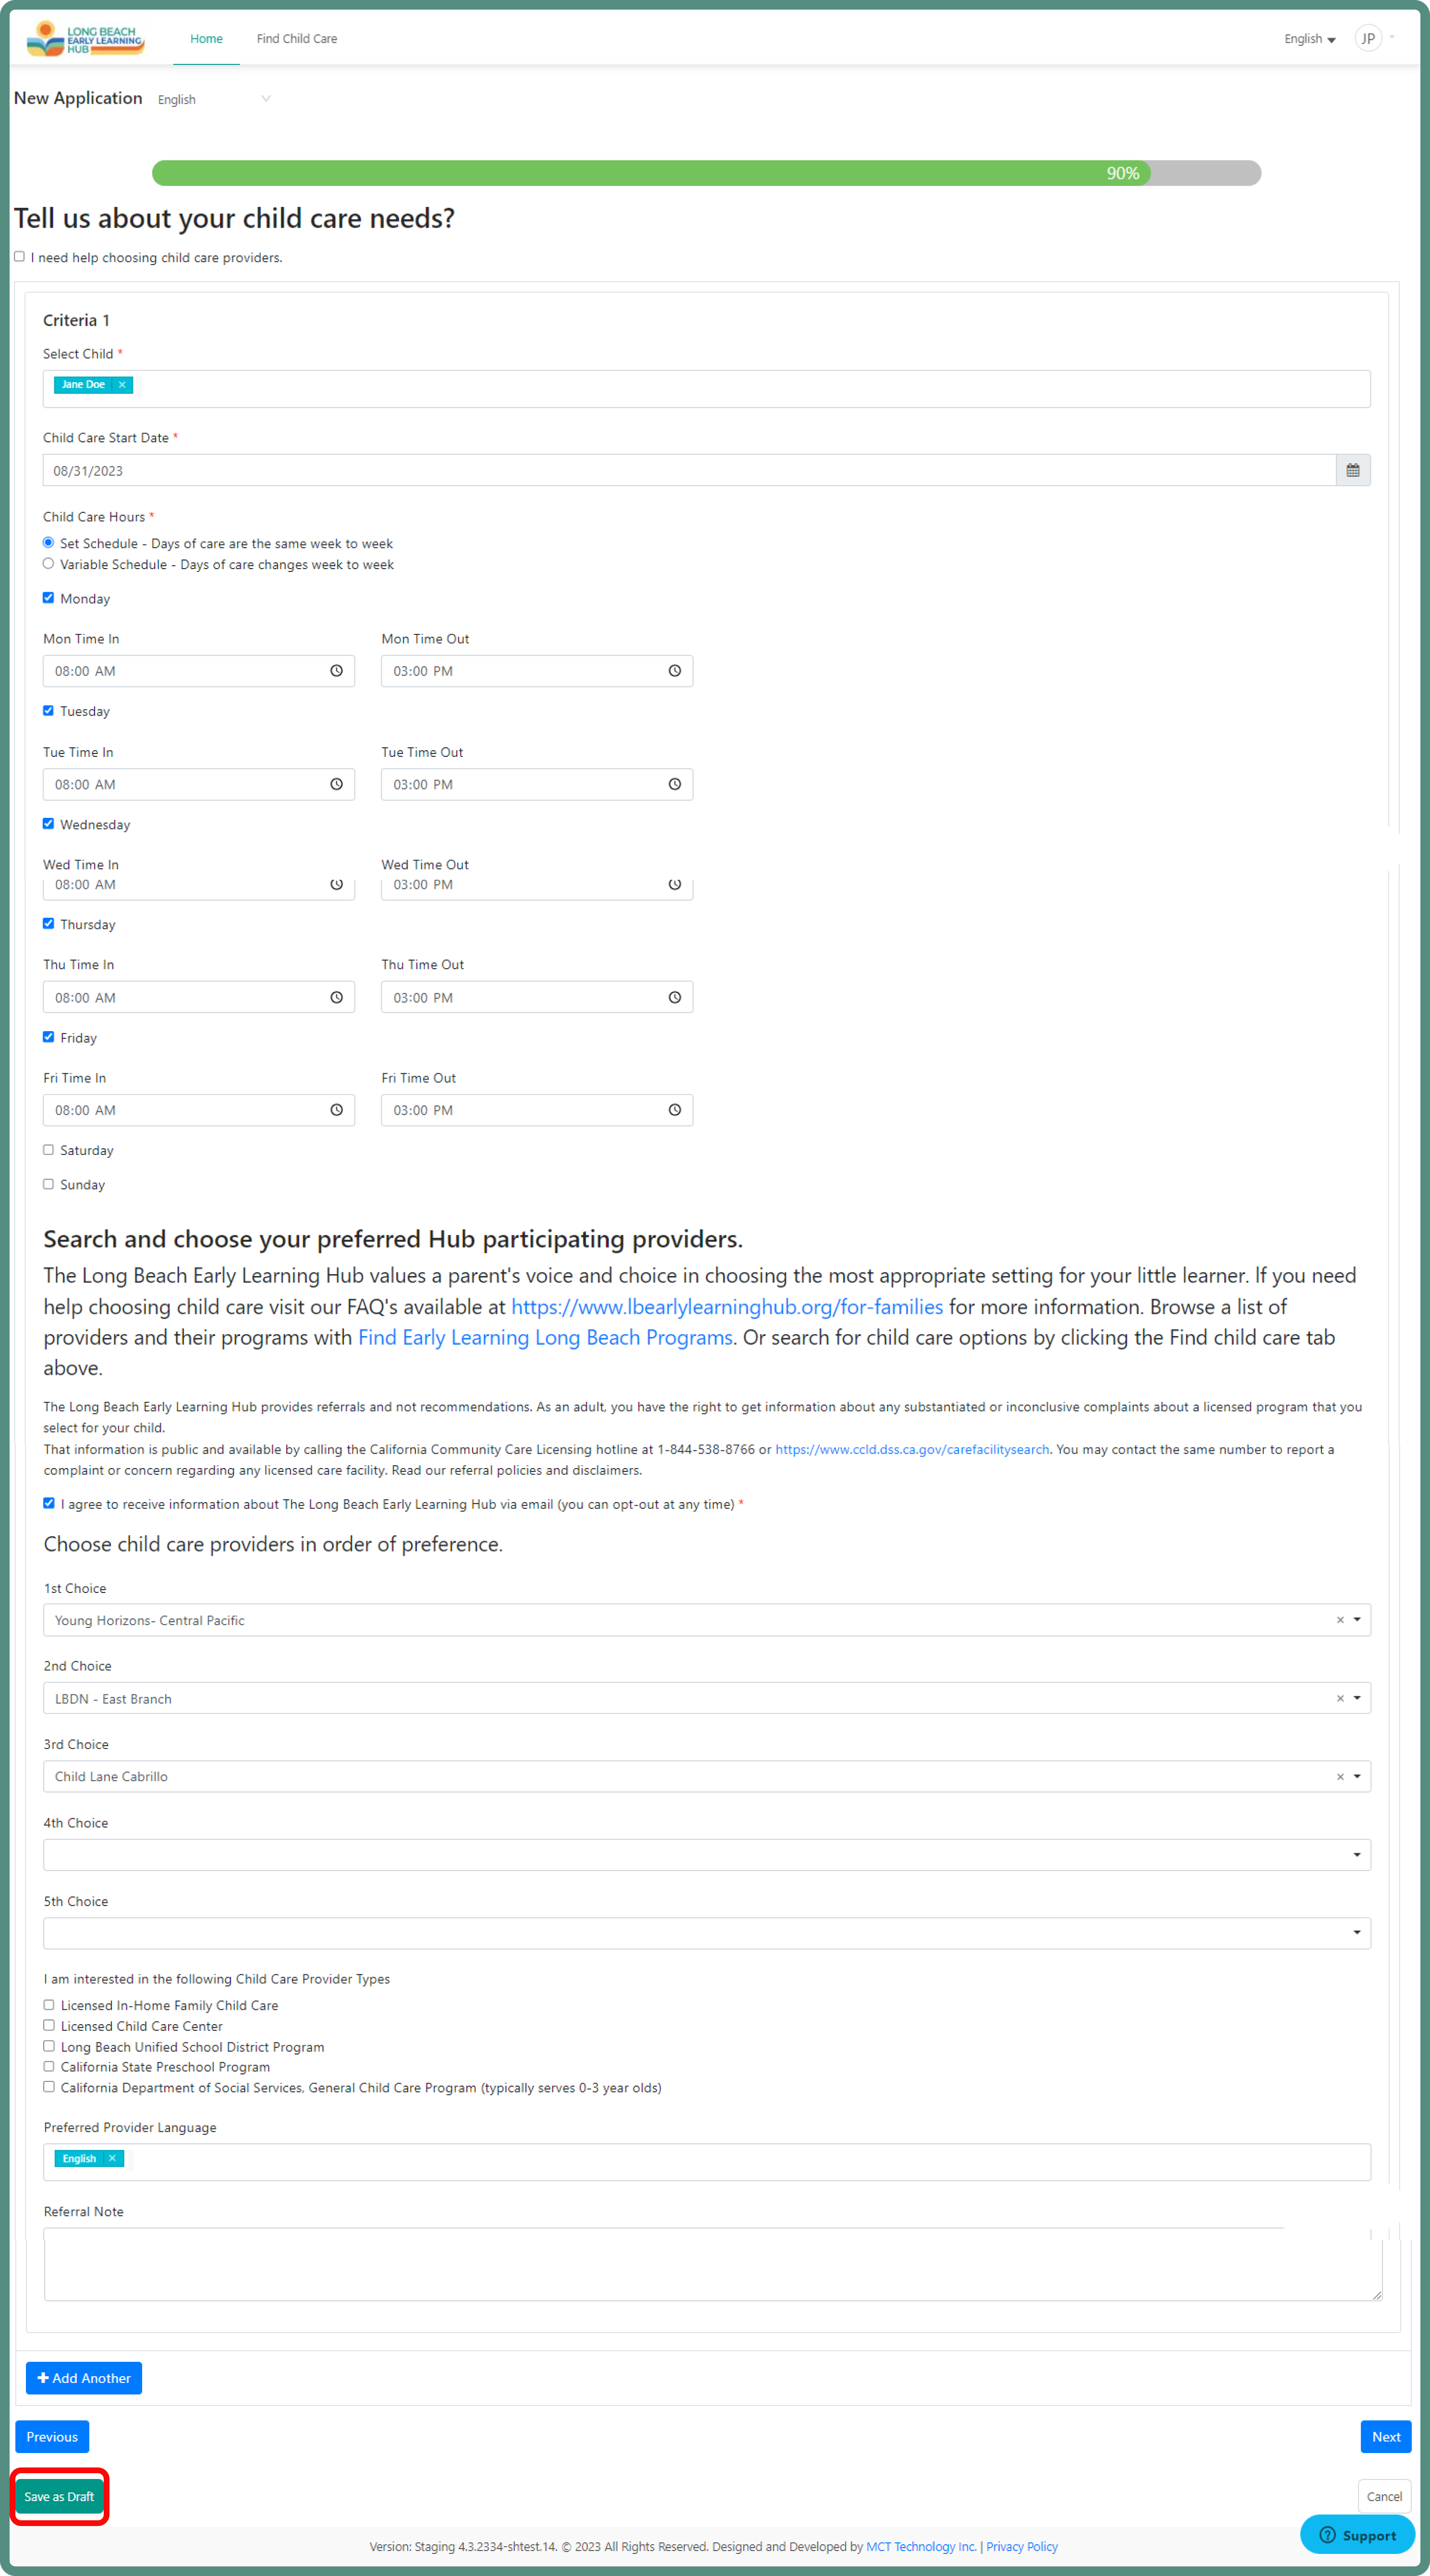The width and height of the screenshot is (1430, 2576).
Task: Toggle agreement to receive email information
Action: coord(49,1503)
